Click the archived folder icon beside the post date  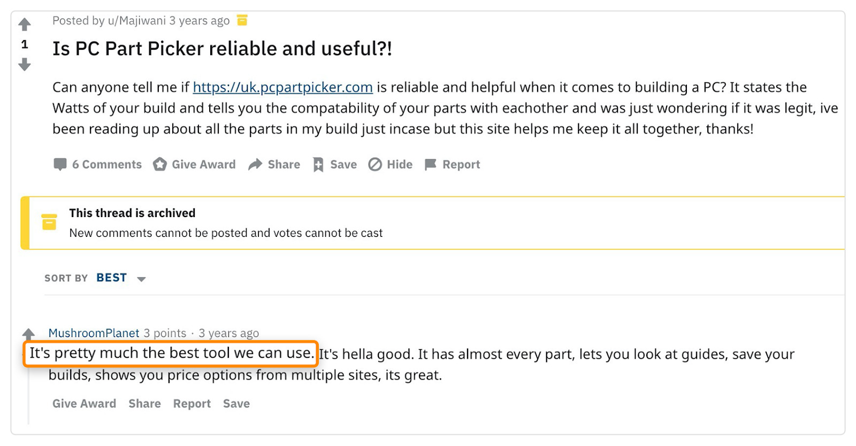tap(242, 20)
